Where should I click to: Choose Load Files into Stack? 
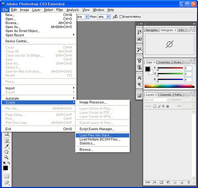point(102,135)
